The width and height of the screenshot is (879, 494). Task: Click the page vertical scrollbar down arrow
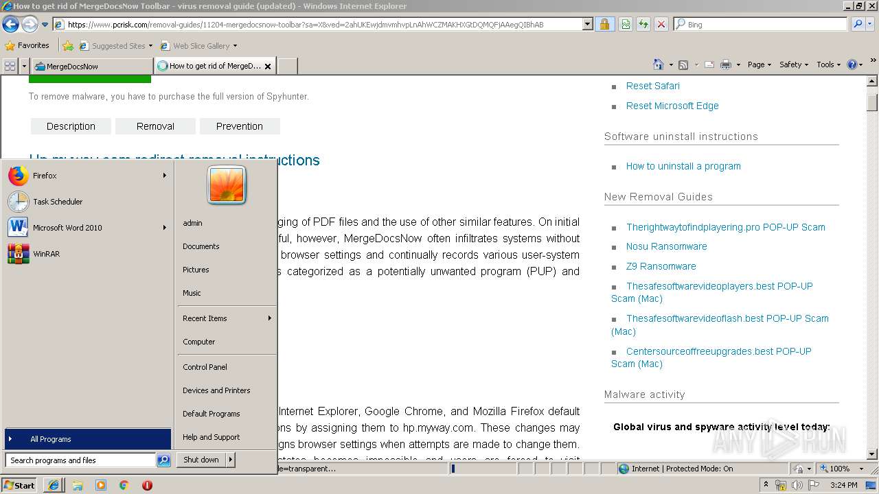pos(872,454)
